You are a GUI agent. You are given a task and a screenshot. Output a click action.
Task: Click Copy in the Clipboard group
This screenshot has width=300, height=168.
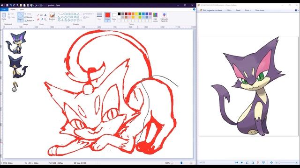click(x=11, y=17)
